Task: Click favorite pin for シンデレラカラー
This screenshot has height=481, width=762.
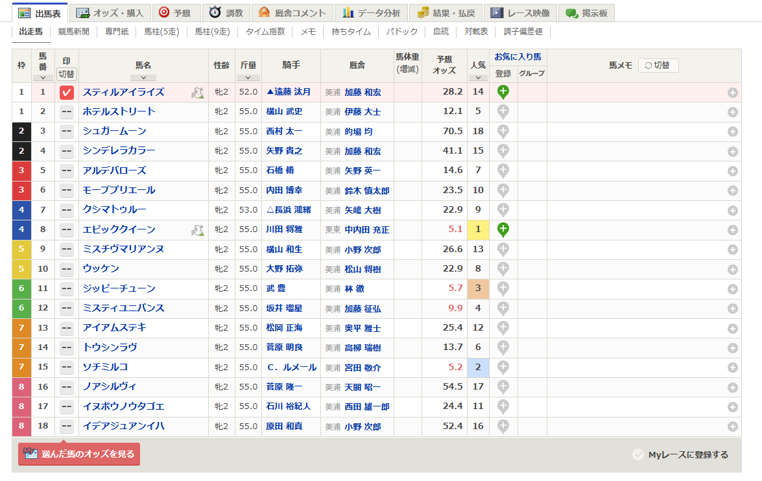Action: click(503, 151)
